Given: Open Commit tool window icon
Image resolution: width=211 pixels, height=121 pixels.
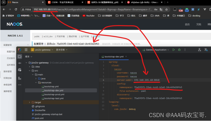Looking at the screenshot, I should (x=20, y=63).
